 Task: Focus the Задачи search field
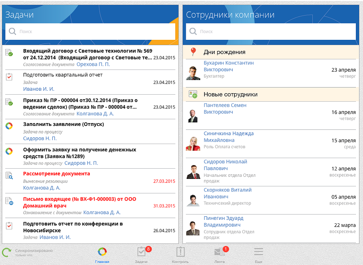[x=90, y=31]
